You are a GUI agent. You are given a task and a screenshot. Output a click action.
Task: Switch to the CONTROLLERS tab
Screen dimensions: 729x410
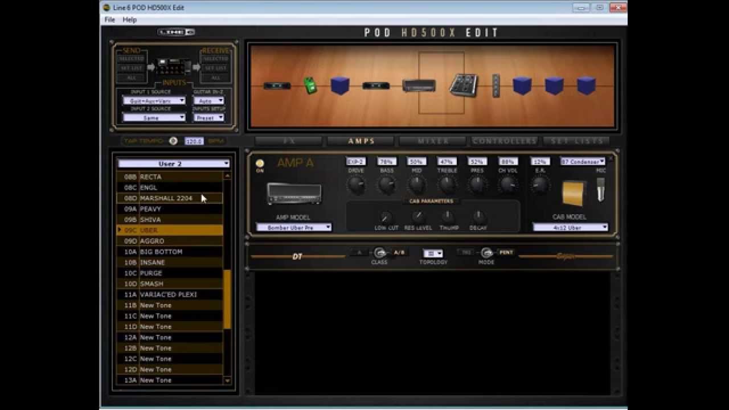(505, 141)
